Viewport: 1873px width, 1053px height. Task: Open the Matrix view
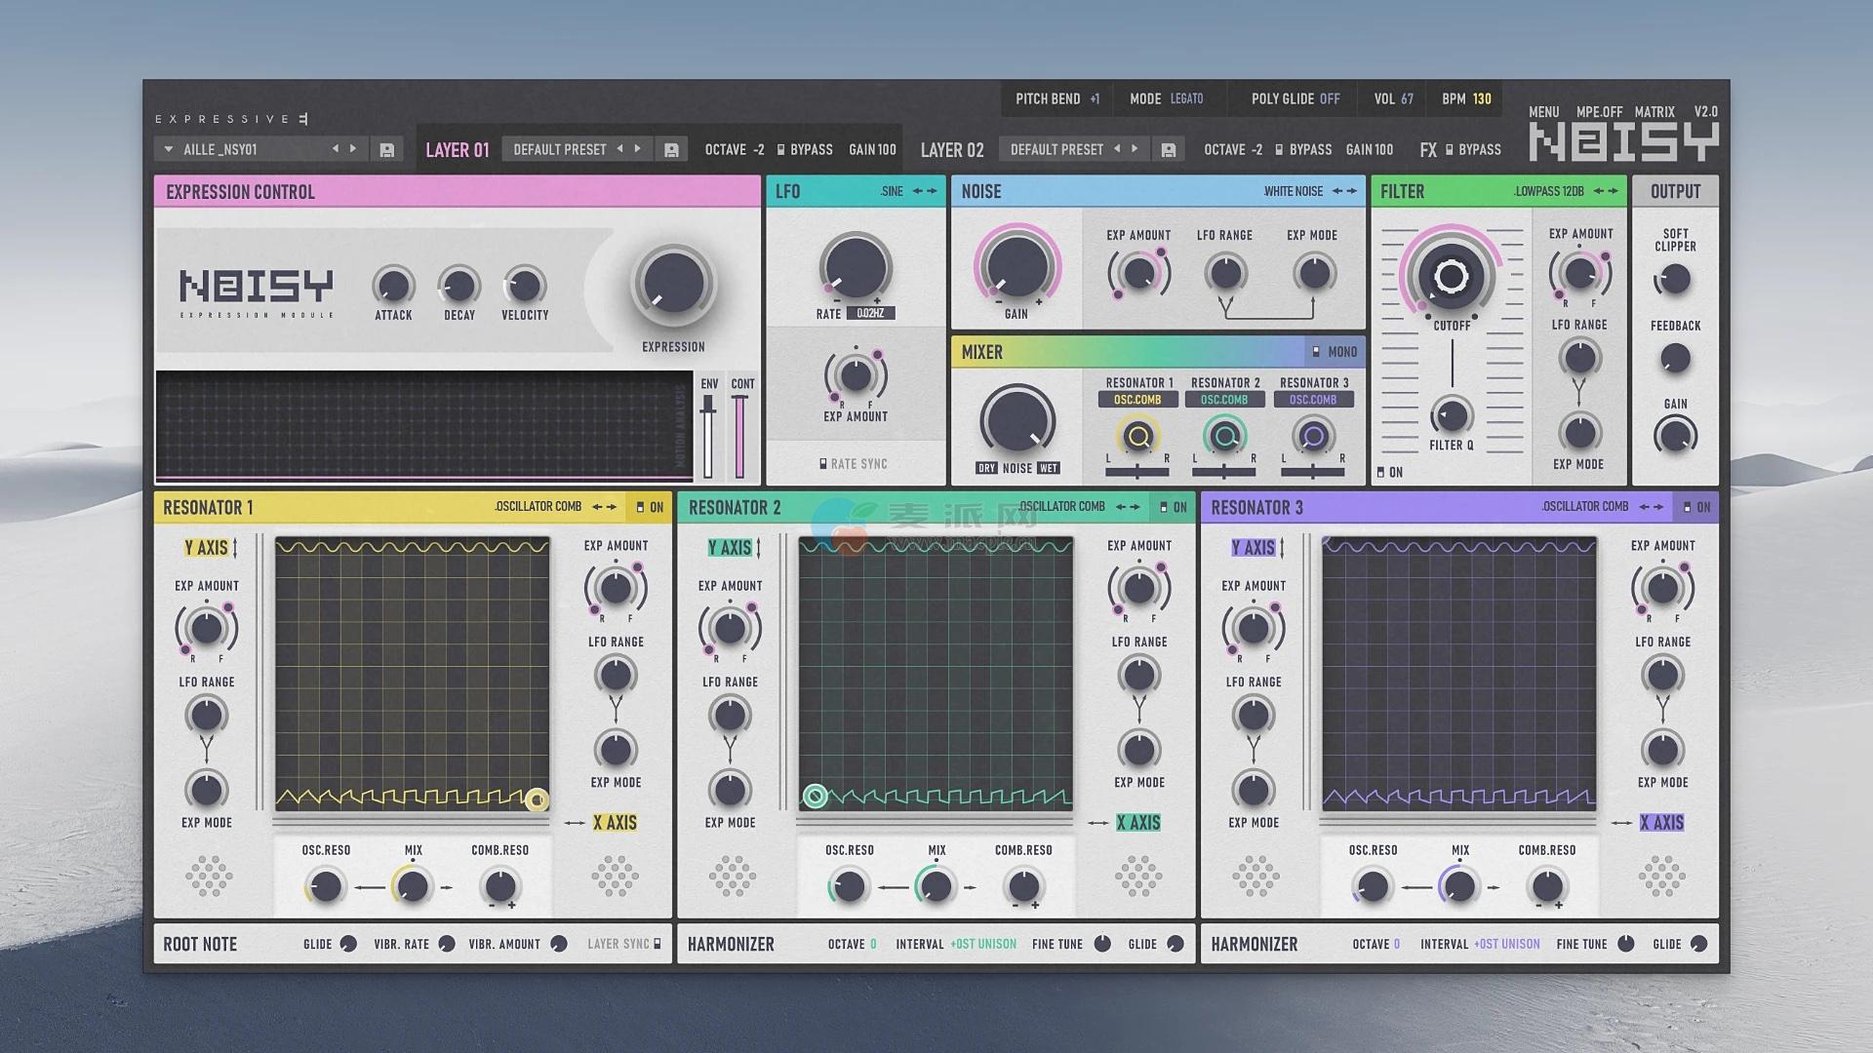(x=1654, y=112)
